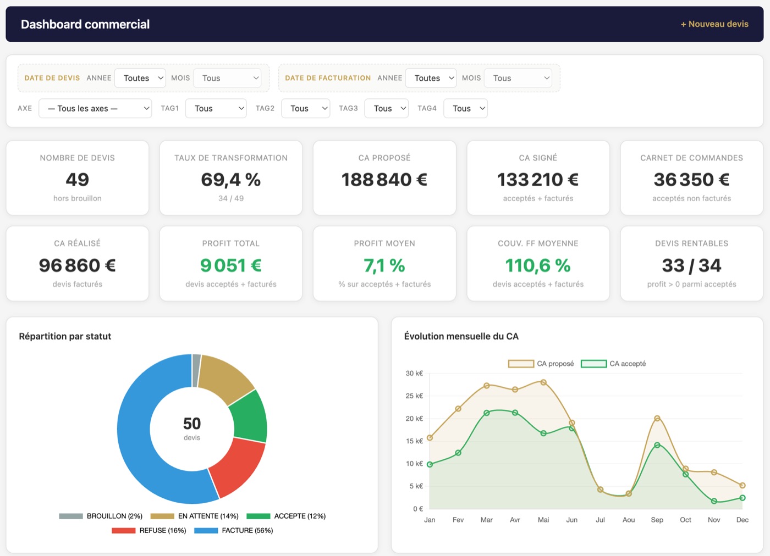Toggle the EN ATTENTE (14%) legend item
The image size is (770, 556).
tap(195, 516)
